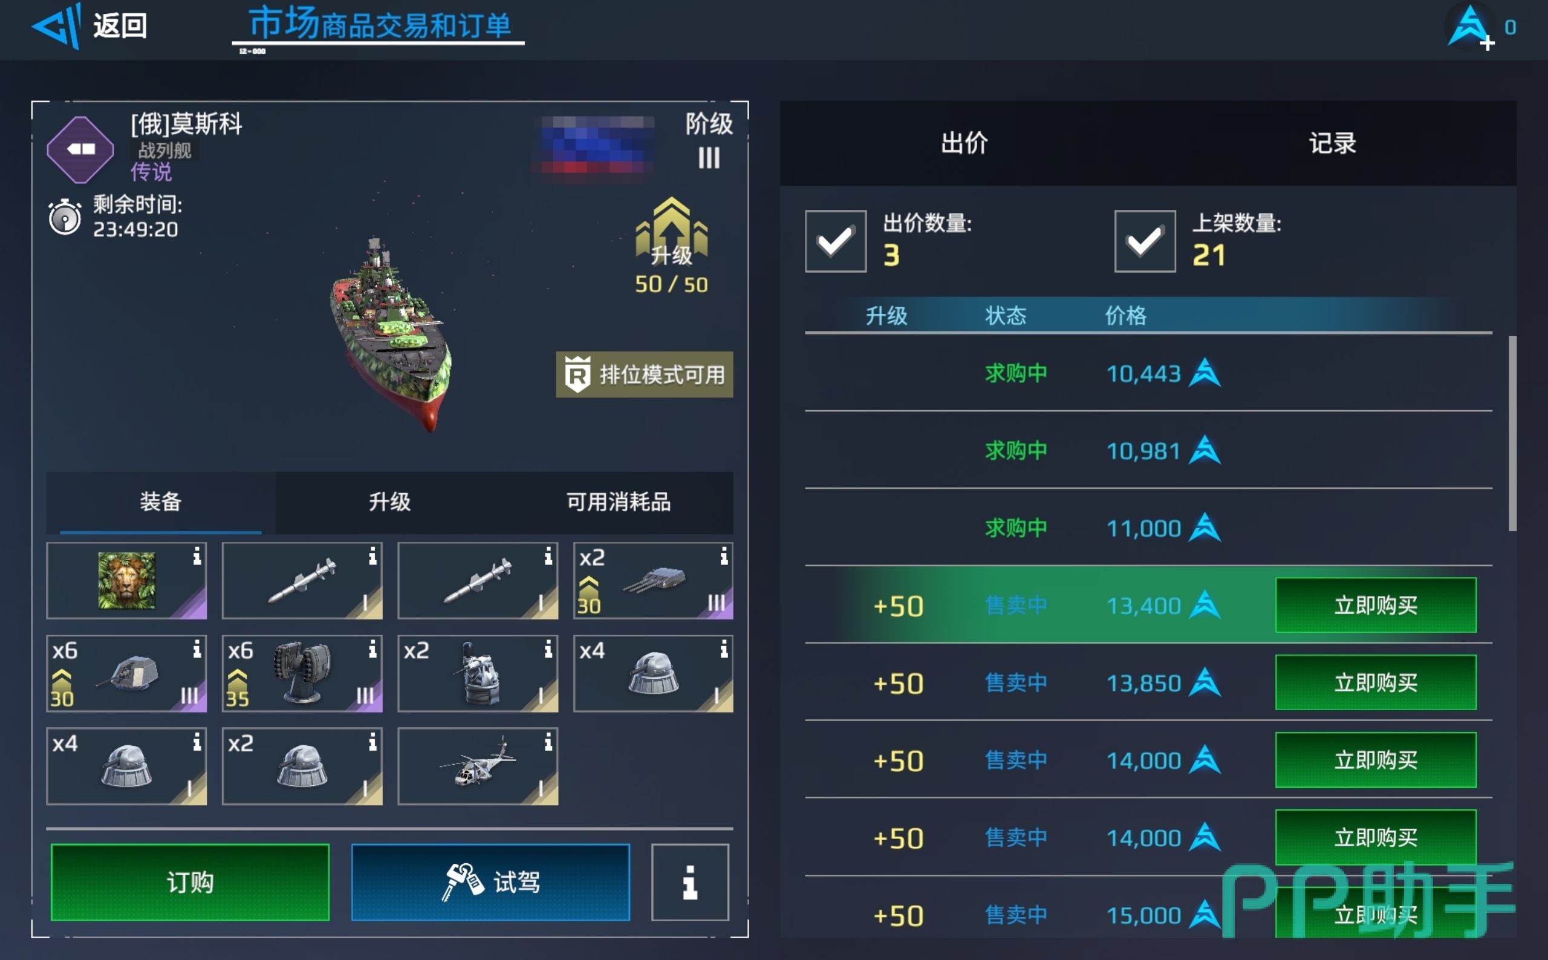This screenshot has width=1548, height=960.
Task: Open the available consumables tab
Action: point(619,501)
